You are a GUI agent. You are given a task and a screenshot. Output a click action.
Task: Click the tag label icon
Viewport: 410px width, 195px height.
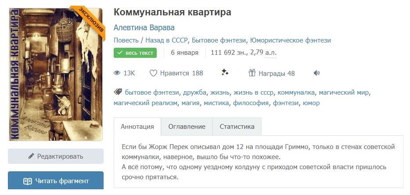[x=118, y=92]
